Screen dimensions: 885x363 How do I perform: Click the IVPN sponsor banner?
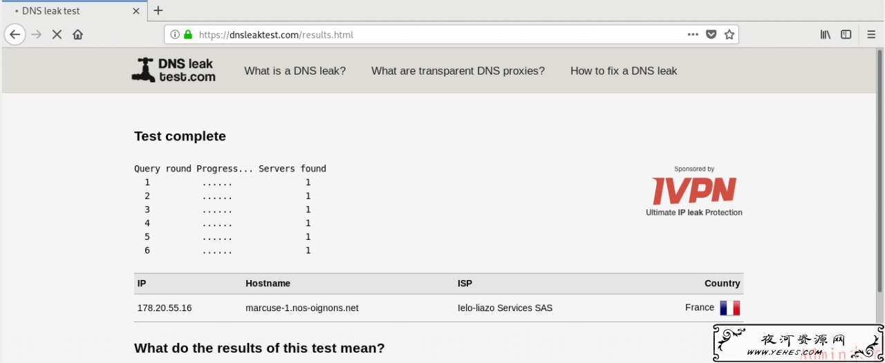click(x=694, y=192)
